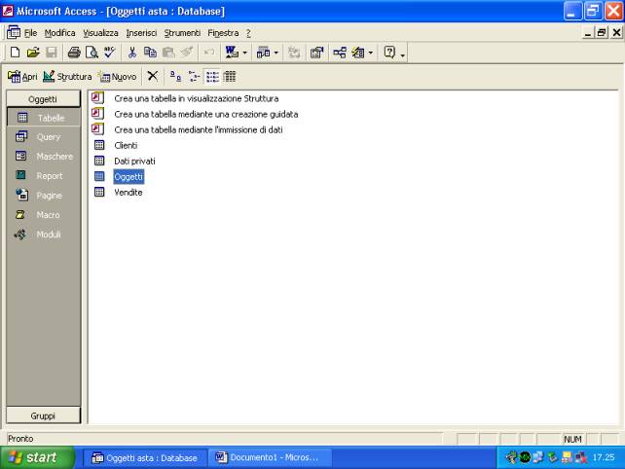Open Print Preview from the toolbar
The width and height of the screenshot is (625, 469).
point(92,53)
